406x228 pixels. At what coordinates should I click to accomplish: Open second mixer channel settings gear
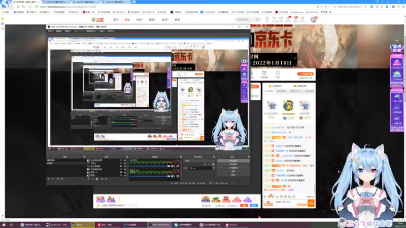178,176
